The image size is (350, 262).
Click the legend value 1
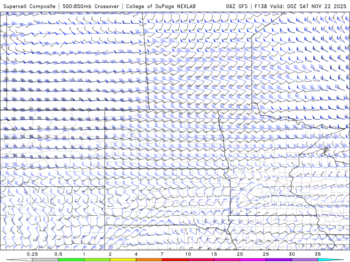click(84, 254)
